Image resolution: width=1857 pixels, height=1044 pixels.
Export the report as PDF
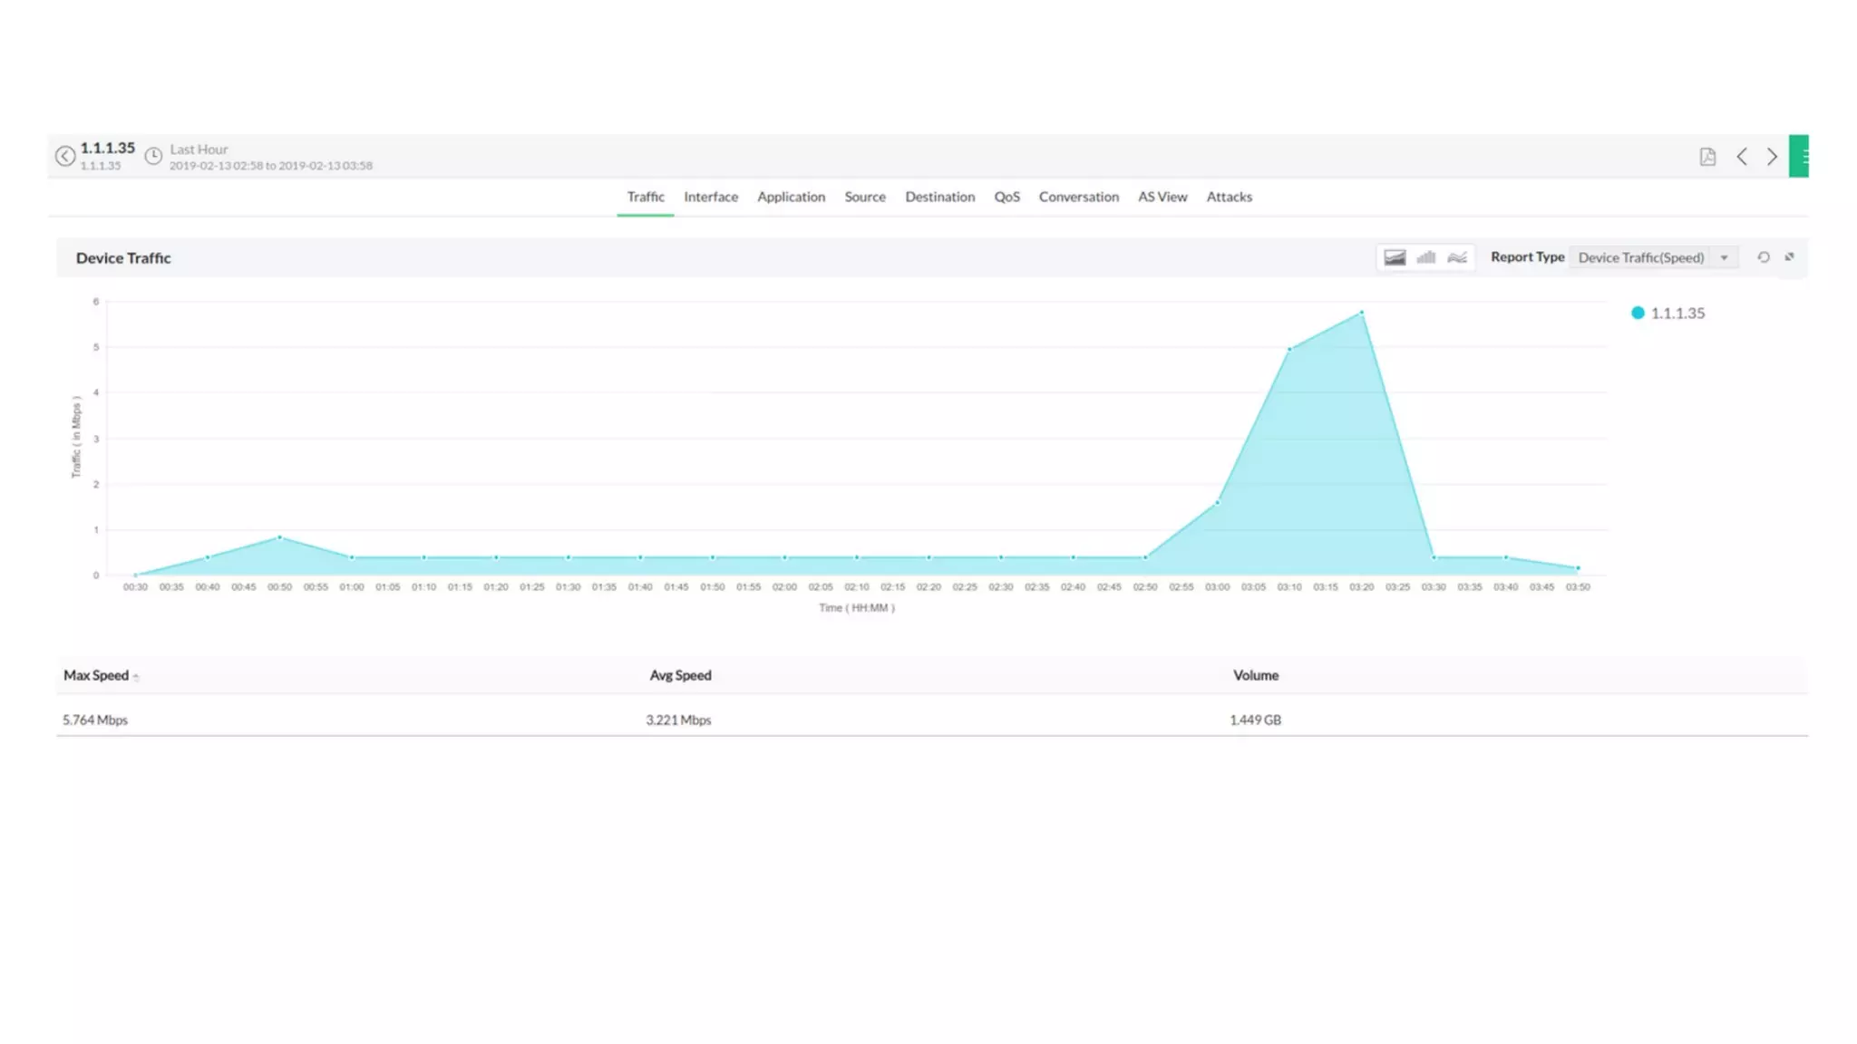pyautogui.click(x=1707, y=157)
